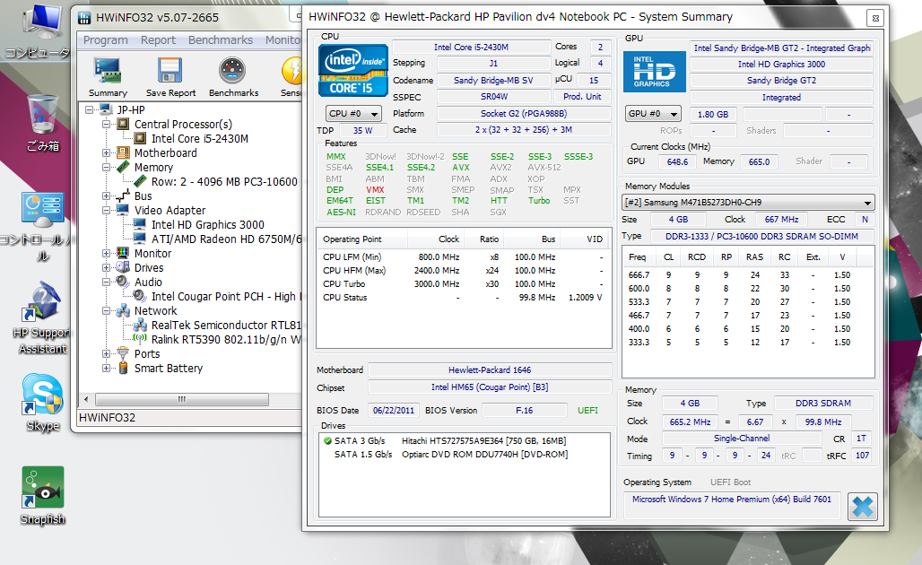Collapse the JP-HP root node
The image size is (922, 565).
pos(89,110)
